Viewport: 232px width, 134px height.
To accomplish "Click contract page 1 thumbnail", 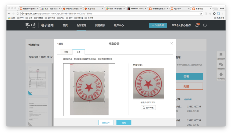I will (38, 81).
